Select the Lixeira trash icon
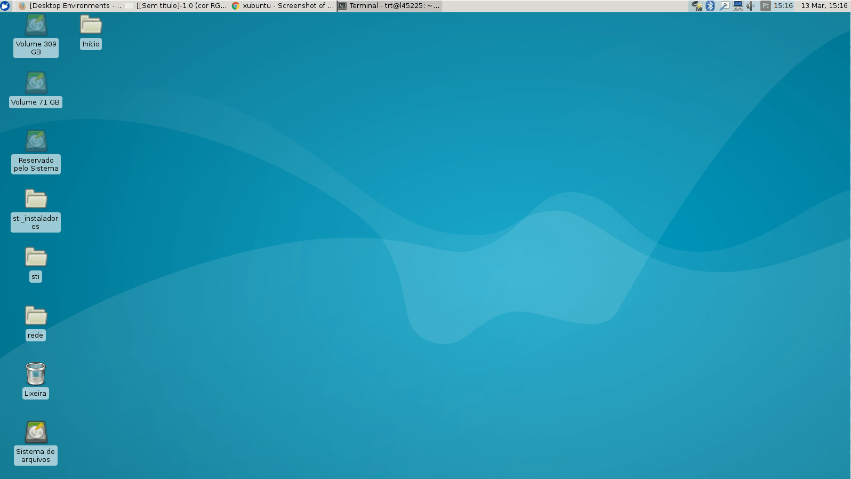851x479 pixels. (x=36, y=374)
